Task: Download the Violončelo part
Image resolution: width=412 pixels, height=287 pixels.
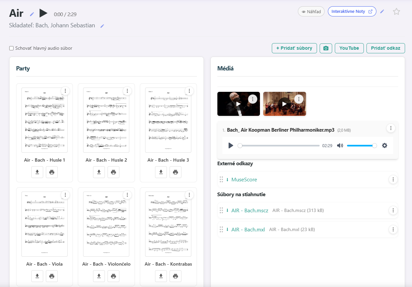Action: [x=99, y=276]
